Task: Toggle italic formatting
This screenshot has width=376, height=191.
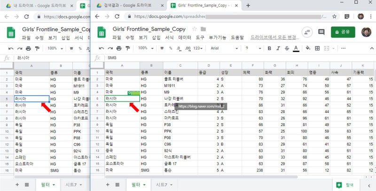Action: tap(278, 48)
